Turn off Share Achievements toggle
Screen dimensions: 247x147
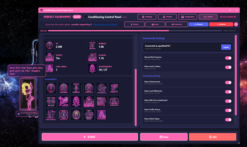coord(228,82)
